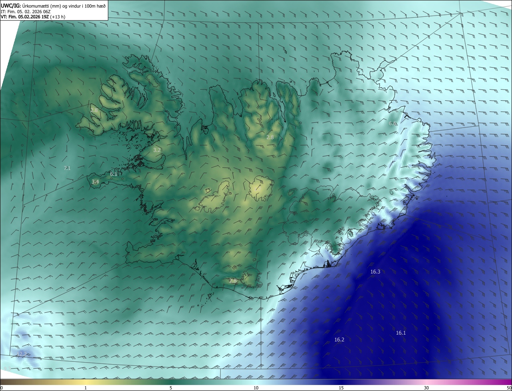
Task: Click the colorbar tick label 5
Action: pyautogui.click(x=171, y=388)
